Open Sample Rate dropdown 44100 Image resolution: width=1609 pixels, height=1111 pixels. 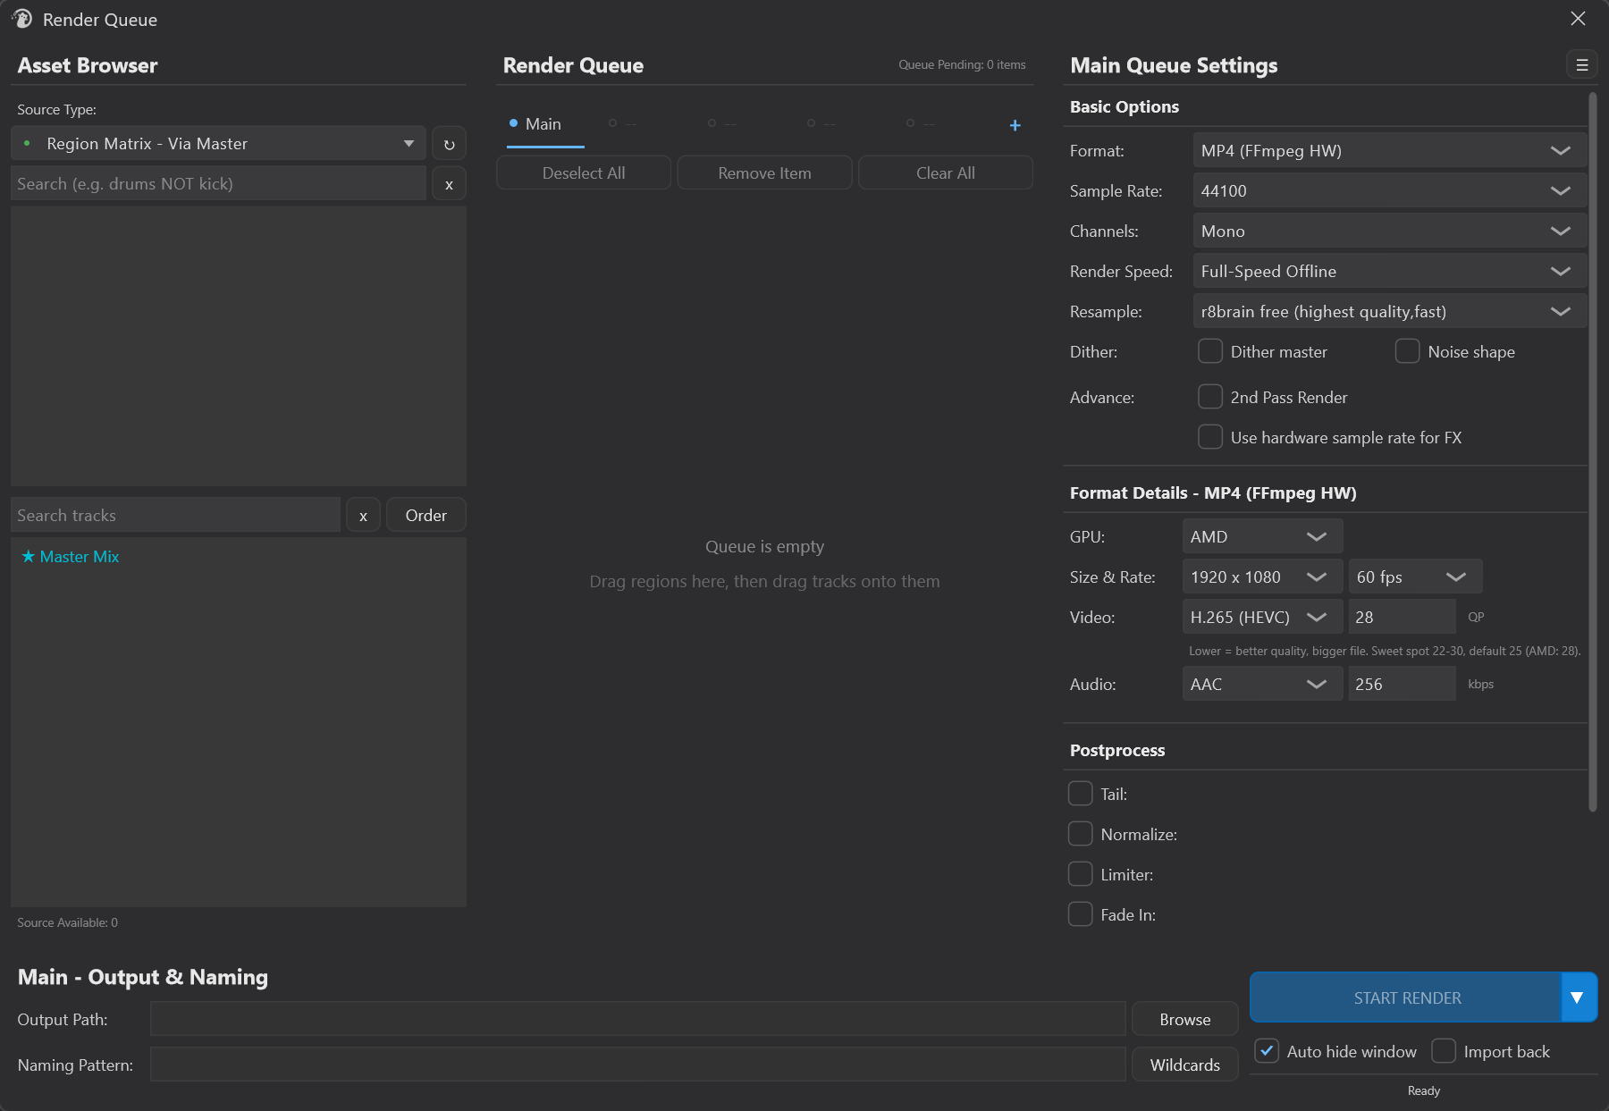1389,190
